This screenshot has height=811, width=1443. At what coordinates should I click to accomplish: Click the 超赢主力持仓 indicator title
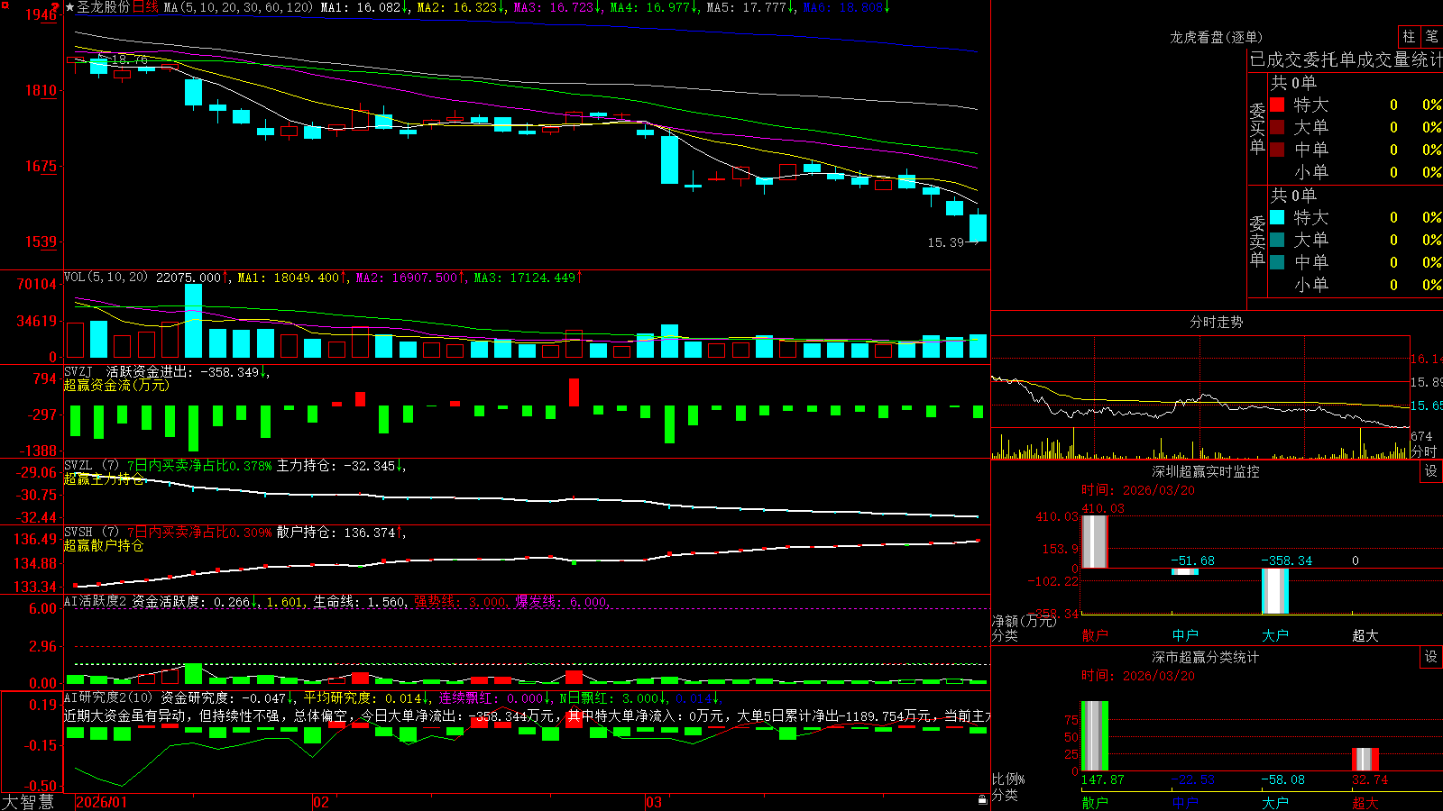104,479
